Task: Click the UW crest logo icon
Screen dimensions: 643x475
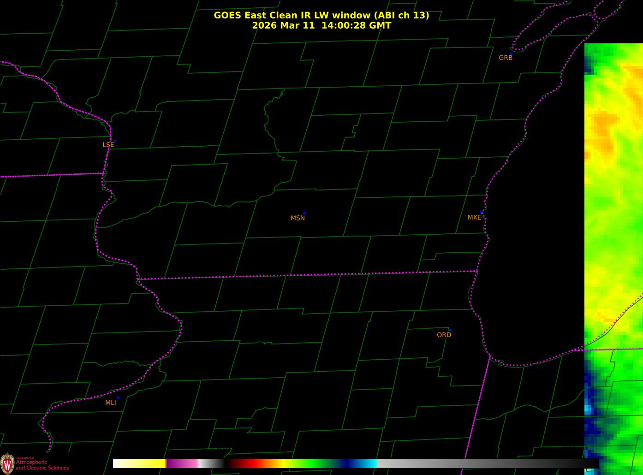Action: pos(7,463)
